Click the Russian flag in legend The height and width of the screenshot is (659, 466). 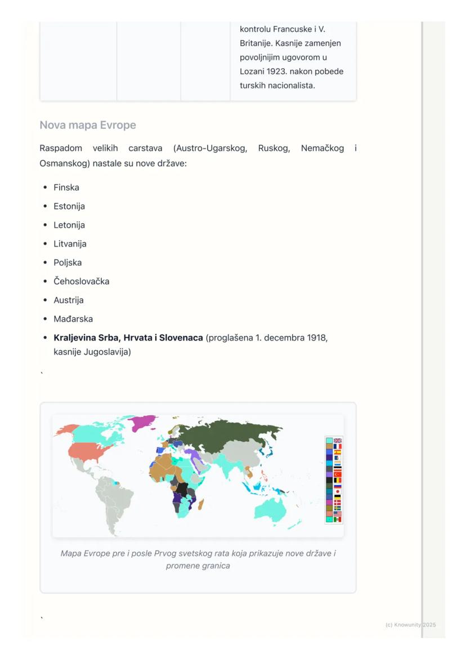click(338, 486)
